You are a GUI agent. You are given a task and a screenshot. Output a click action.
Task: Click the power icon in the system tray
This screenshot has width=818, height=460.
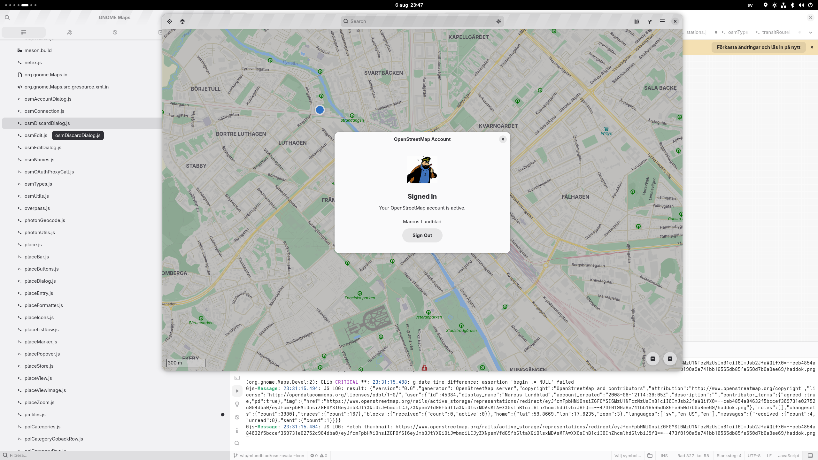click(x=810, y=5)
